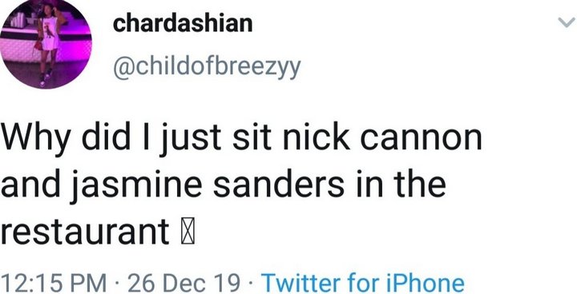The width and height of the screenshot is (577, 294).
Task: Open the Twitter for iPhone source link
Action: tap(362, 284)
